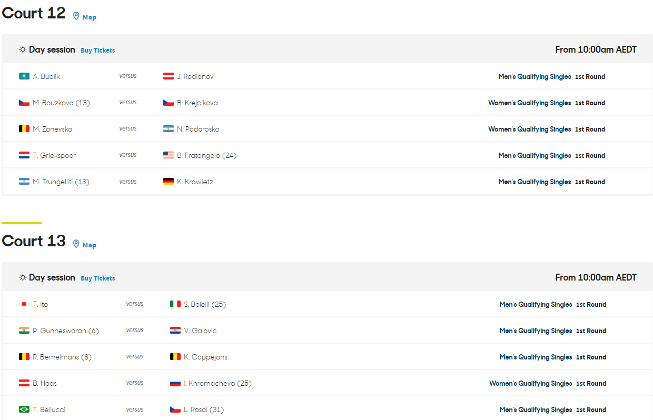Select player S. Bolelli (25)
Screen dimensions: 653x420
[205, 304]
